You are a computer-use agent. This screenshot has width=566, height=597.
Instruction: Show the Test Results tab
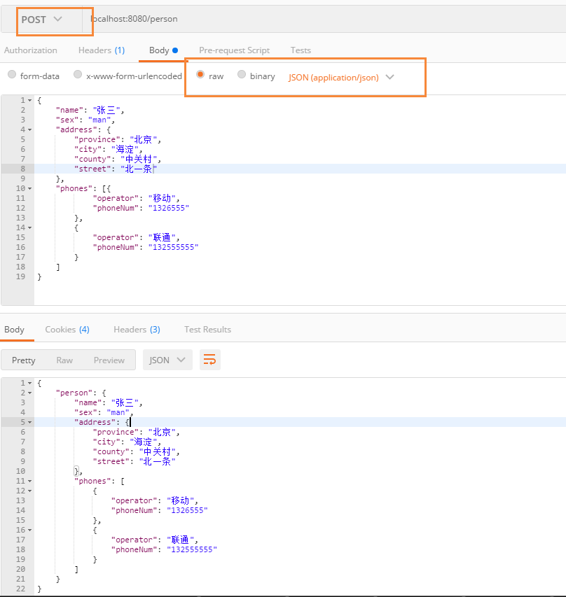(207, 329)
